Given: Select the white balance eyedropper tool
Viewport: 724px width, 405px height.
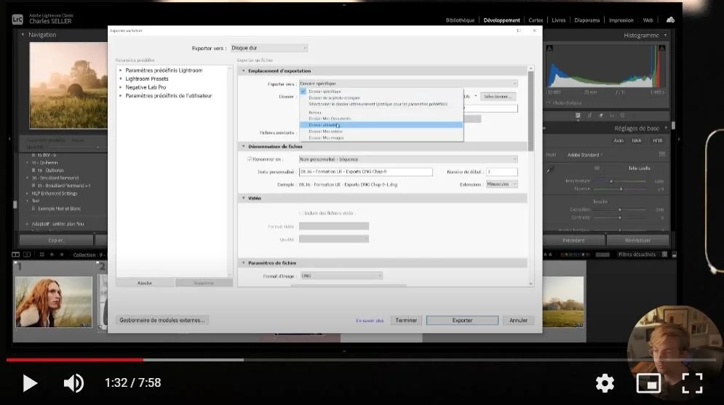Looking at the screenshot, I should pos(549,170).
